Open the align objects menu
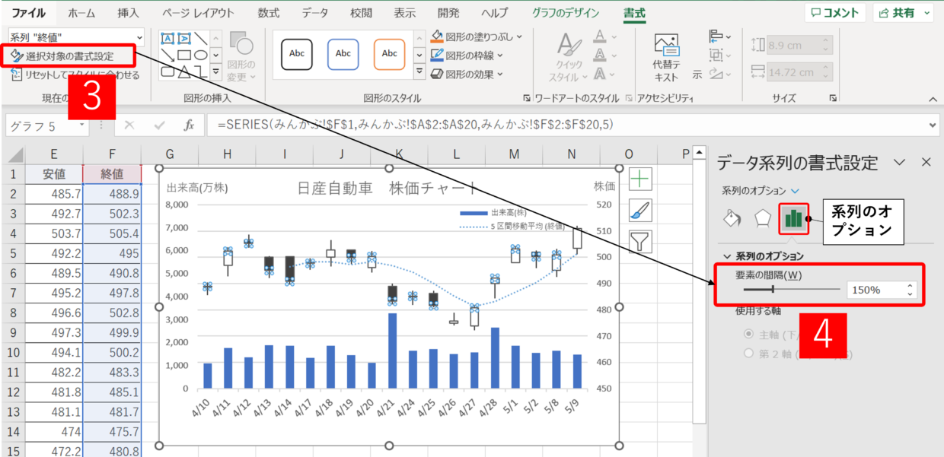Viewport: 944px width, 457px height. click(719, 36)
